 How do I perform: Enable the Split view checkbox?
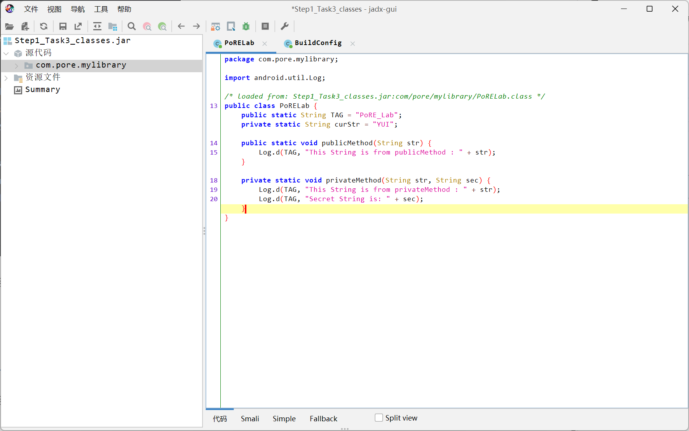[x=379, y=418]
